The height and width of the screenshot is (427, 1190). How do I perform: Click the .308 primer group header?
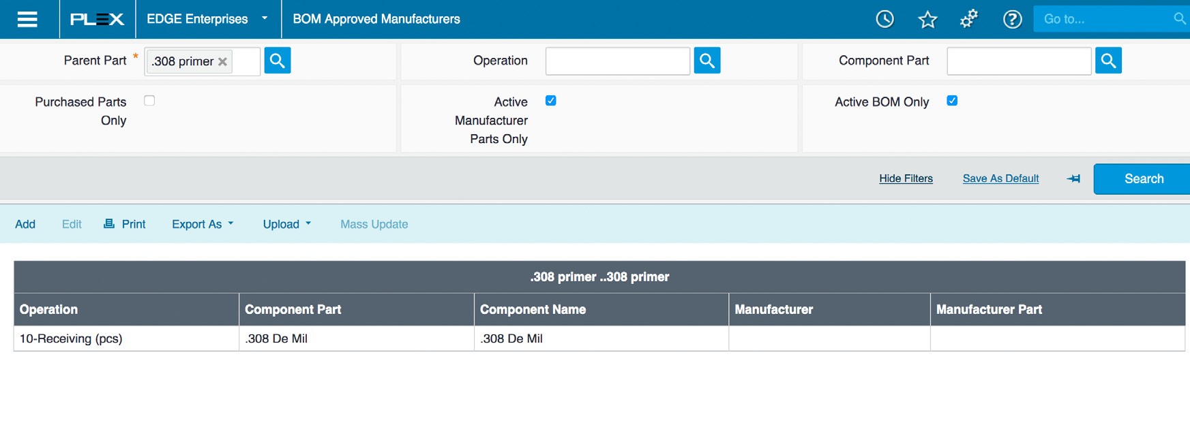coord(599,277)
